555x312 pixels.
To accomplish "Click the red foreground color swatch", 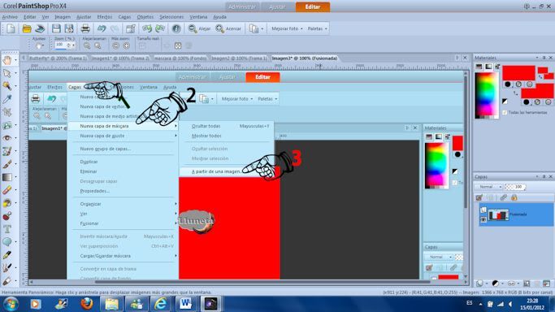I will (518, 73).
